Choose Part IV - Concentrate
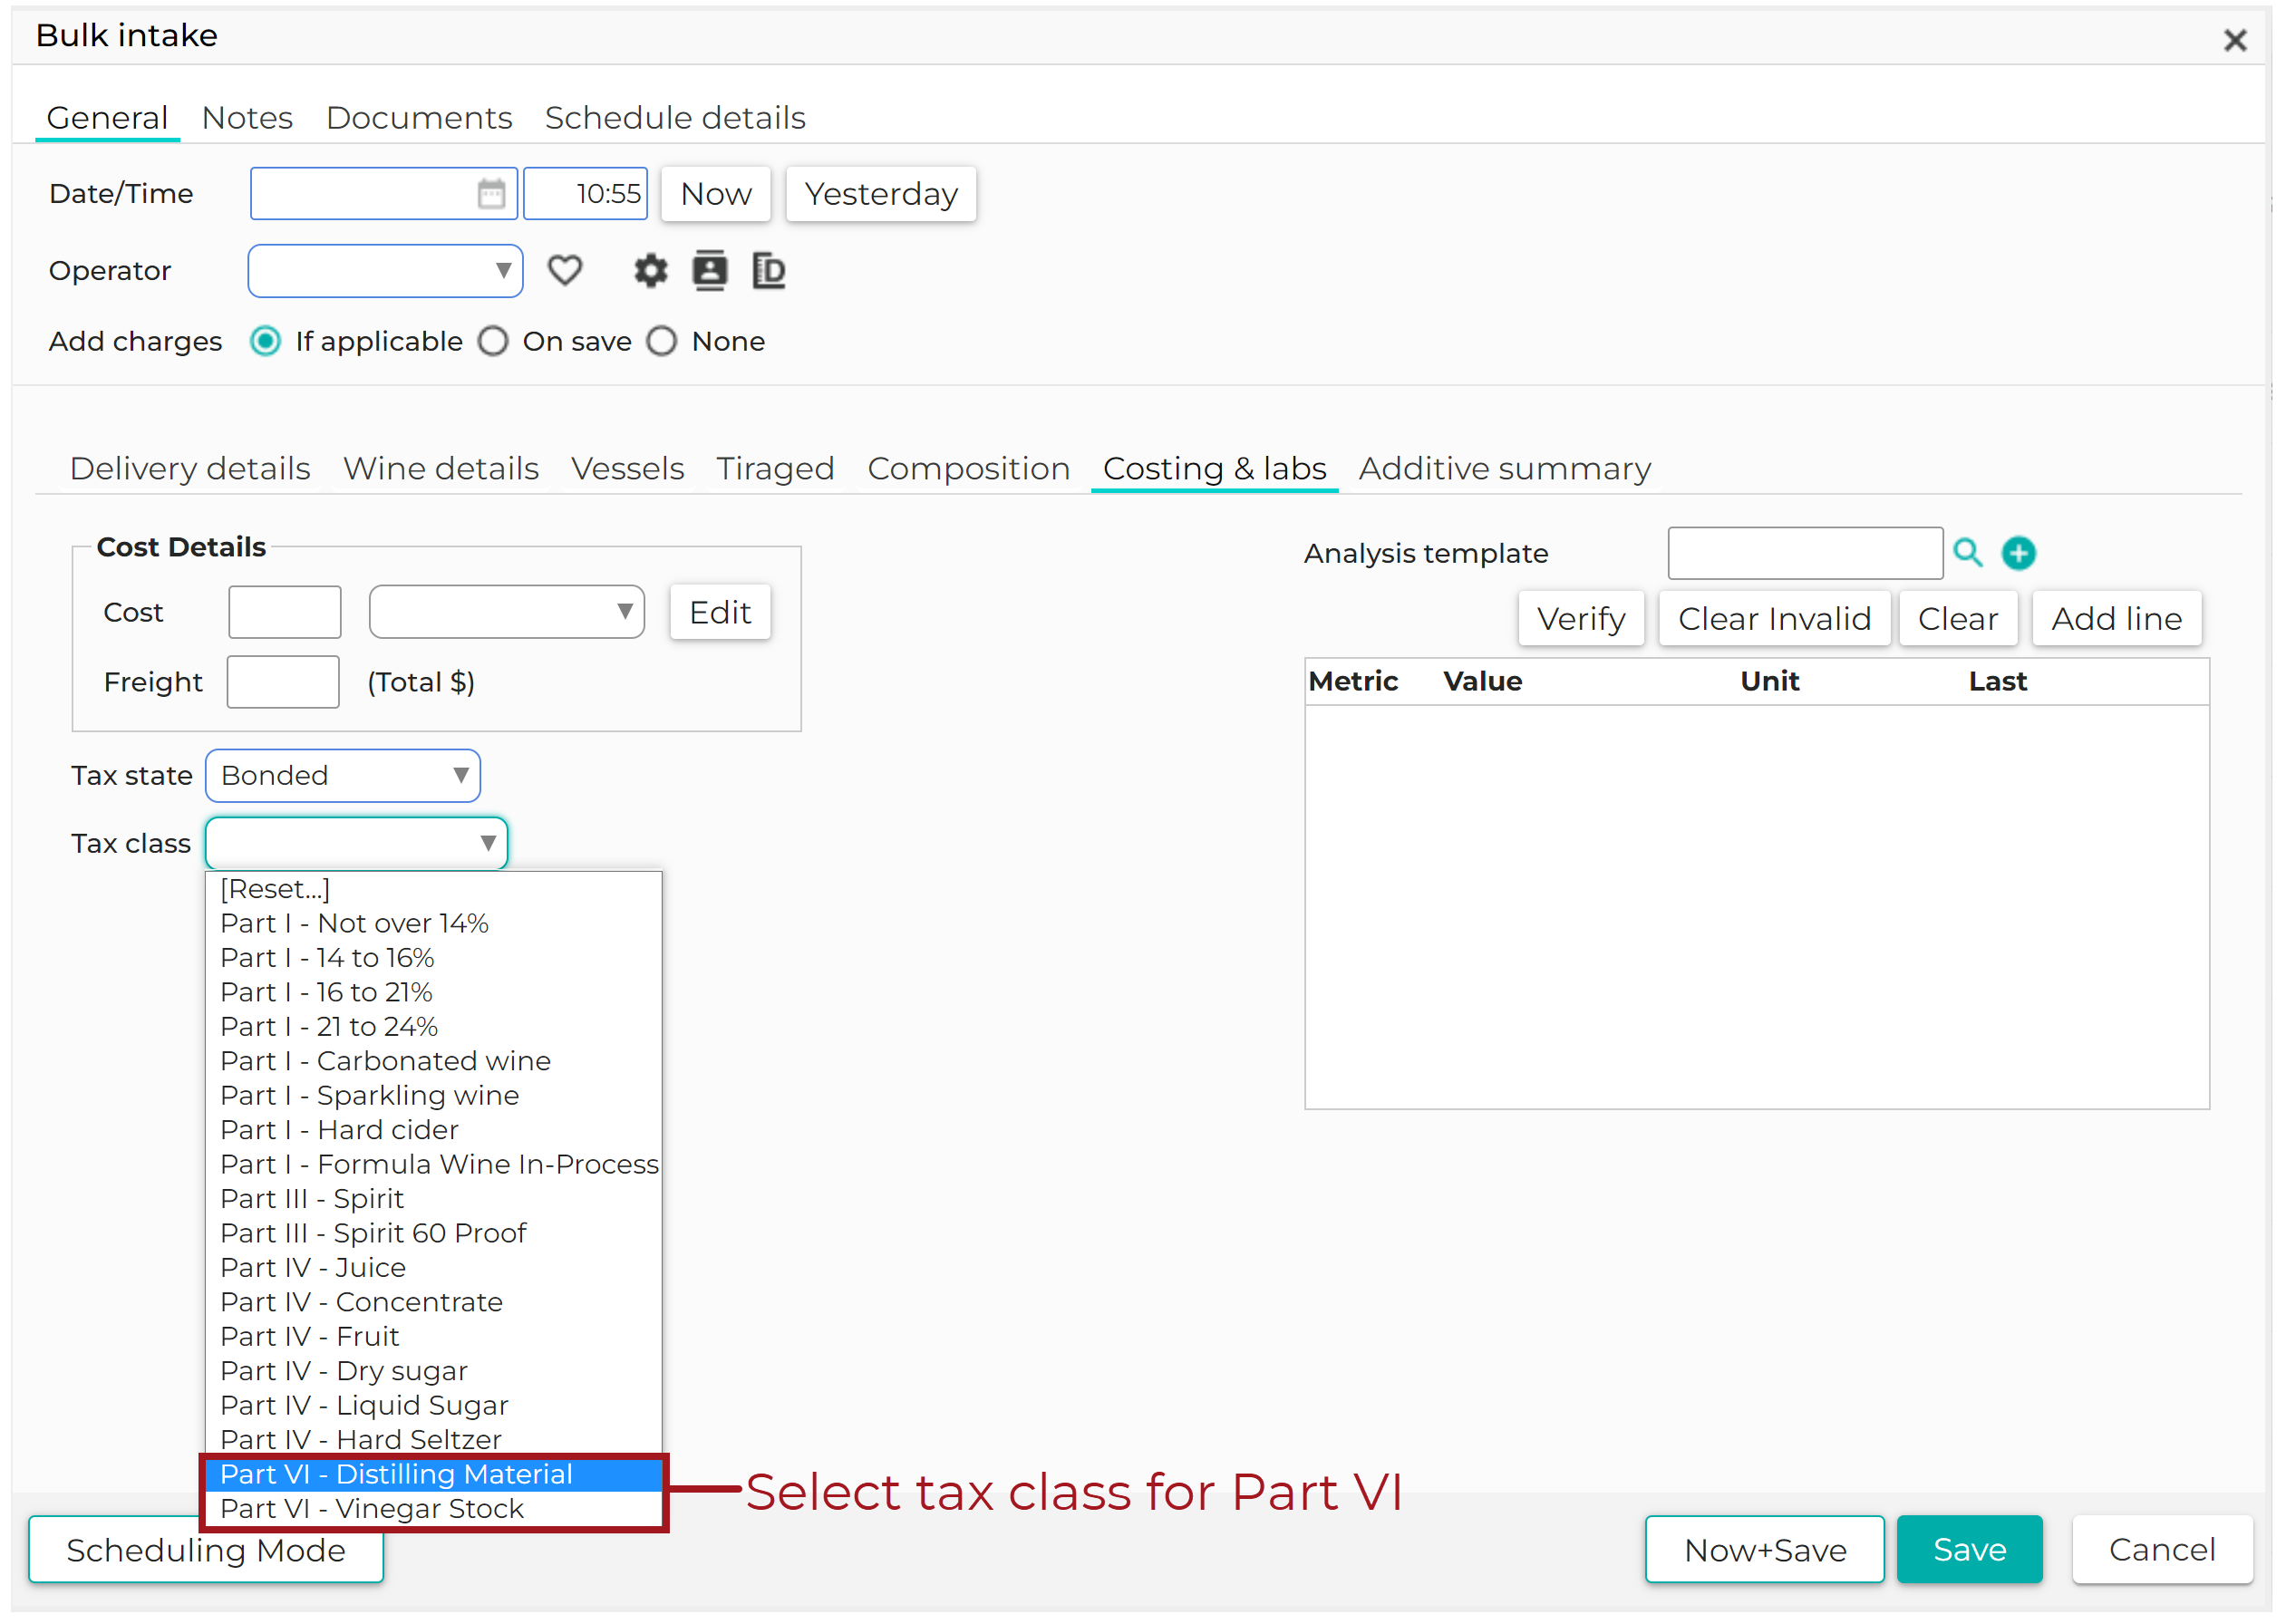The height and width of the screenshot is (1624, 2286). click(x=433, y=1303)
